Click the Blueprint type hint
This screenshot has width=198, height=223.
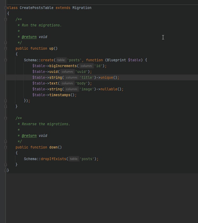(x=116, y=60)
